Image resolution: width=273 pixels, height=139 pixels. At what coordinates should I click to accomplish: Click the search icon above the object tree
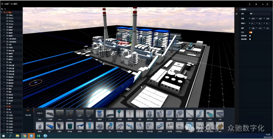point(5,9)
